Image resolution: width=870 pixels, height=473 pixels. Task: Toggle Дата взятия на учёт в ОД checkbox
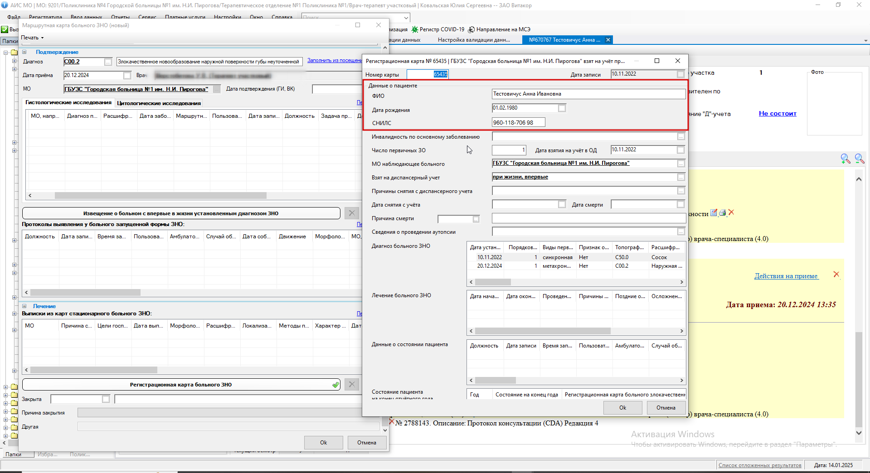(x=680, y=150)
